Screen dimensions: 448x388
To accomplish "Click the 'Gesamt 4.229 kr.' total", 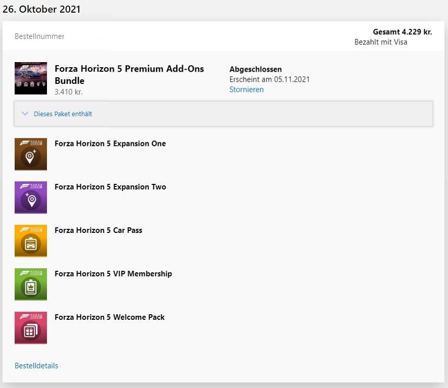I will [402, 32].
